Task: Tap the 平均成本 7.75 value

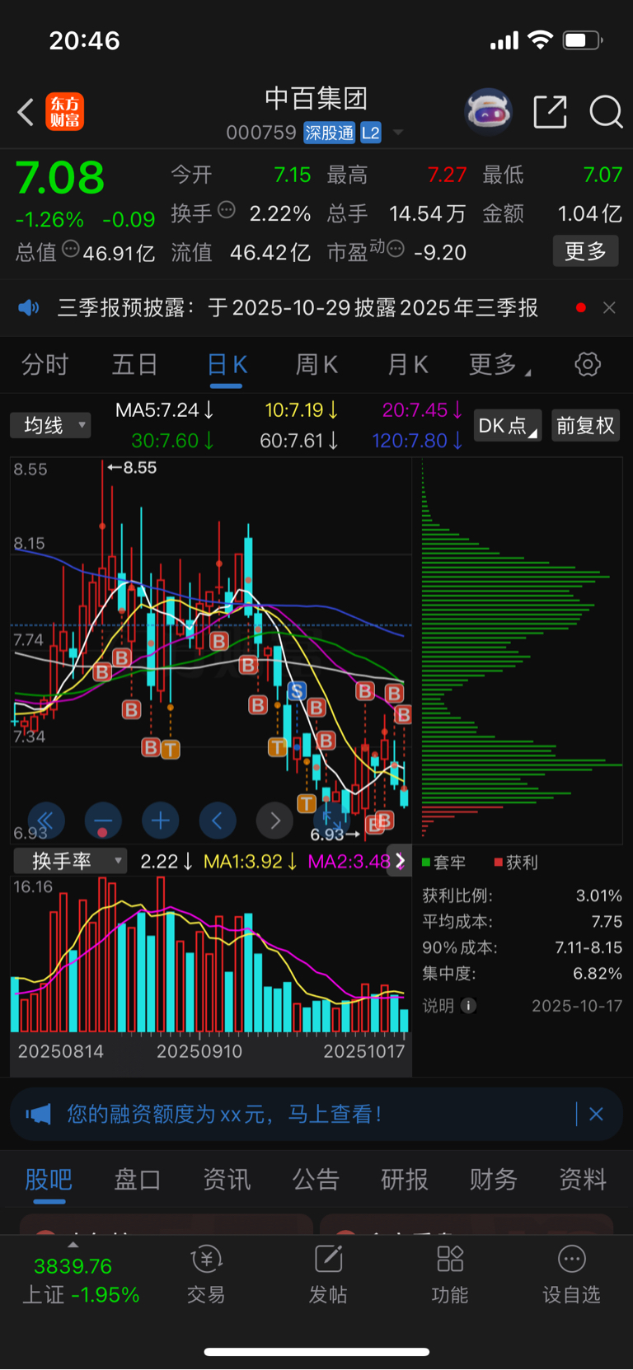Action: (607, 922)
